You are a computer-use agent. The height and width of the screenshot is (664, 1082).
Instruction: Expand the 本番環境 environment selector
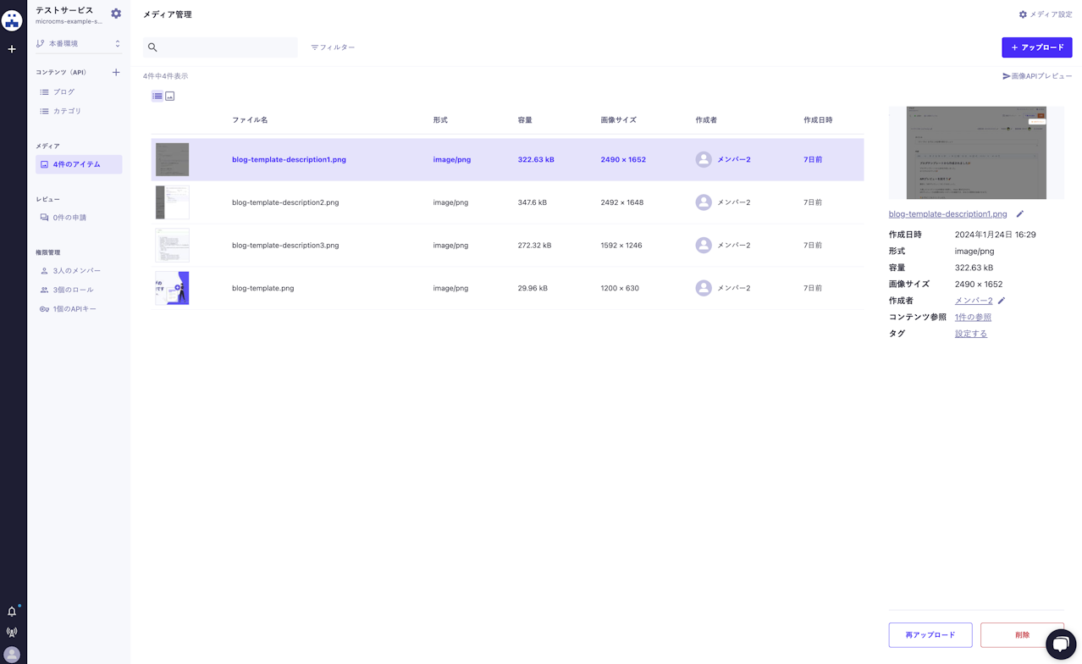[78, 43]
